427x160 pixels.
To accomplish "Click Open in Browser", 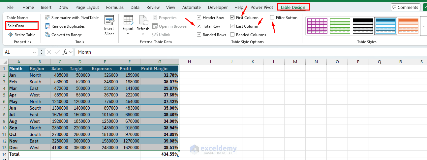I will point(170,26).
